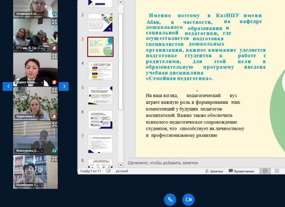Image resolution: width=285 pixels, height=207 pixels.
Task: Expand Дария Асым video to fullscreen
Action: click(x=54, y=56)
